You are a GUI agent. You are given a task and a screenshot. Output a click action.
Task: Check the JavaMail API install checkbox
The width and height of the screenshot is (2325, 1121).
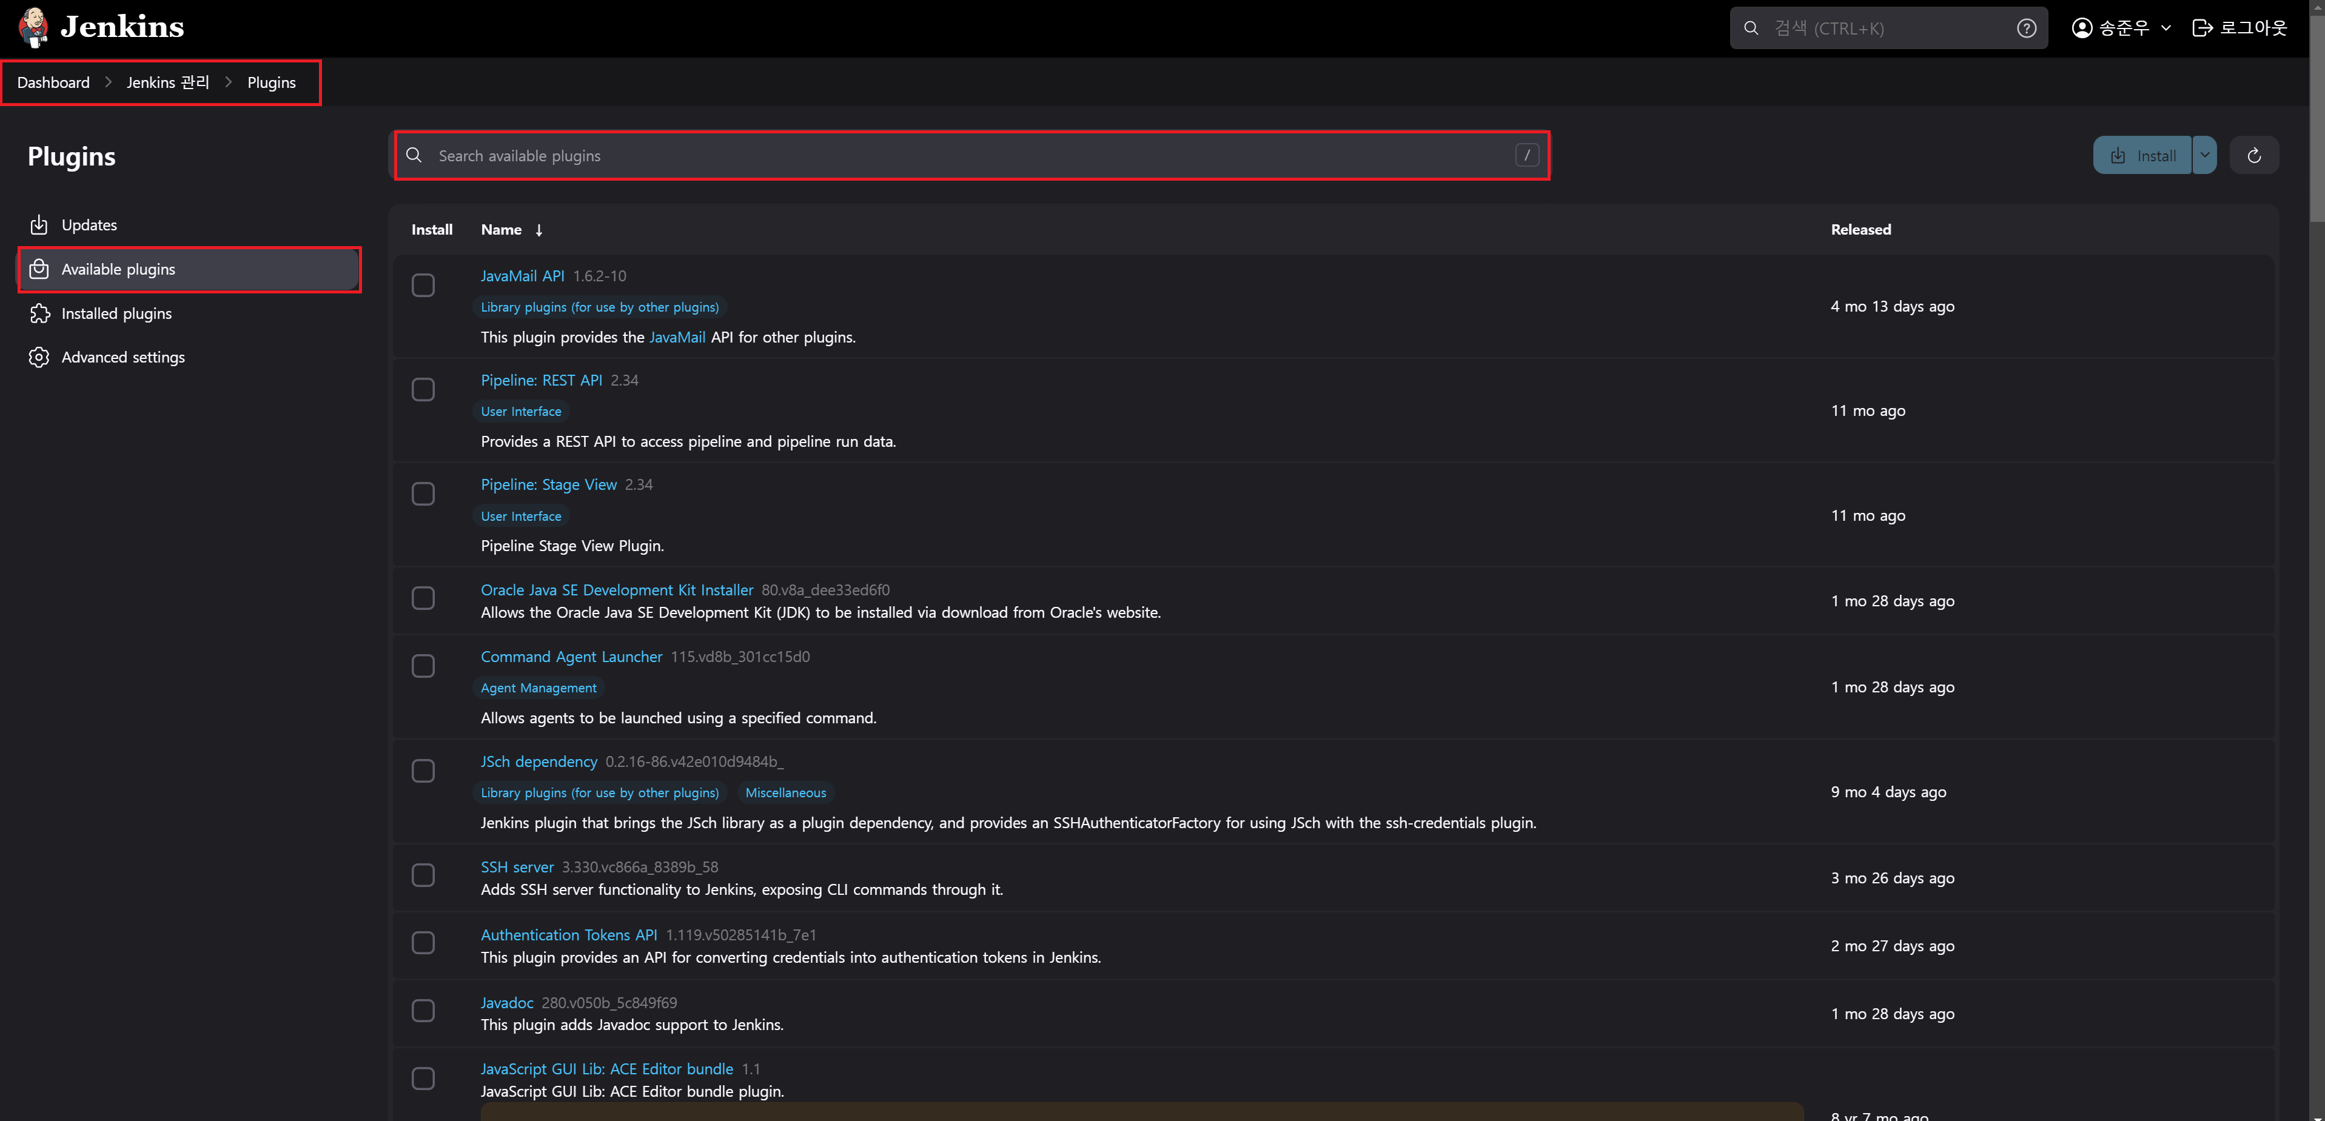(423, 285)
